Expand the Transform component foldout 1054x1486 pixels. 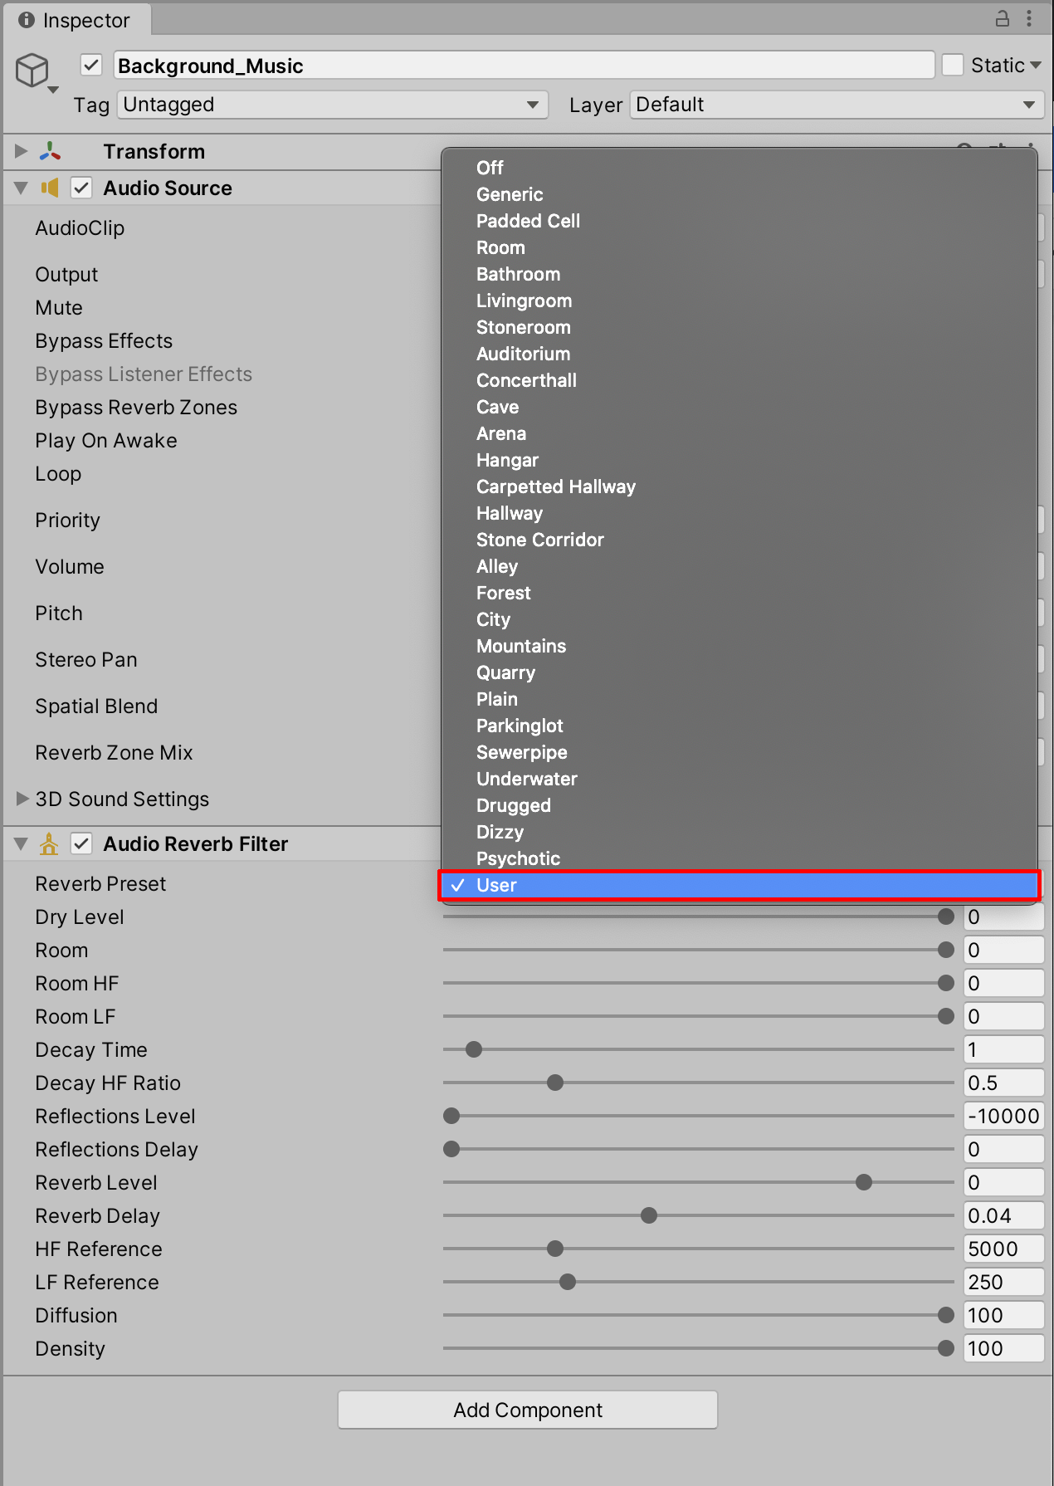(22, 151)
